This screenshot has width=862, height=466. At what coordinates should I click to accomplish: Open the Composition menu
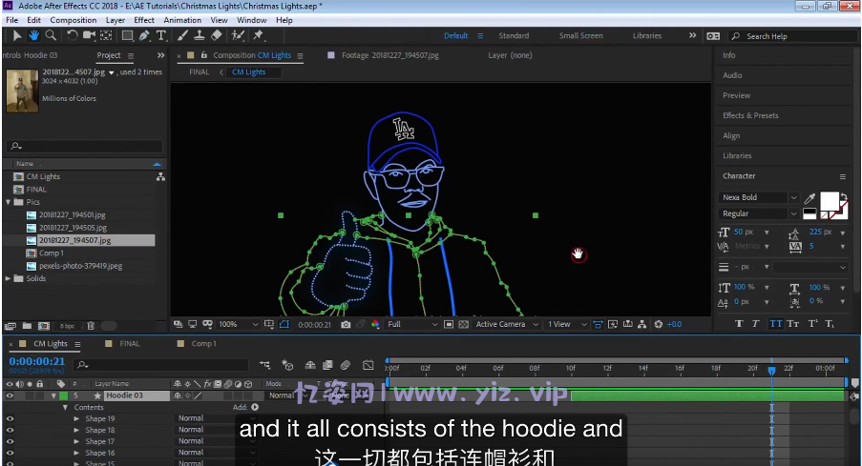(74, 20)
